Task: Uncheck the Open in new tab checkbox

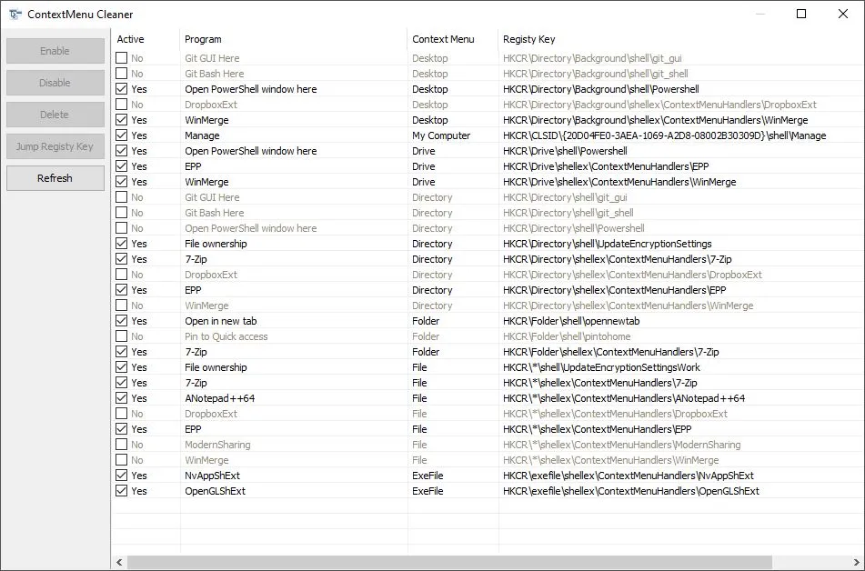Action: (x=121, y=321)
